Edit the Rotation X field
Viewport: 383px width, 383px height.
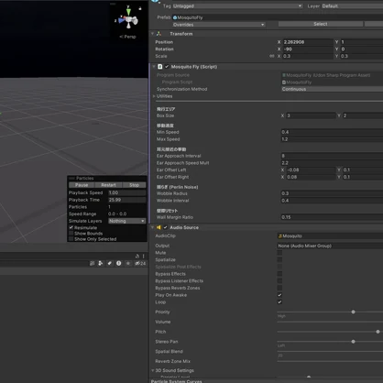pos(308,49)
